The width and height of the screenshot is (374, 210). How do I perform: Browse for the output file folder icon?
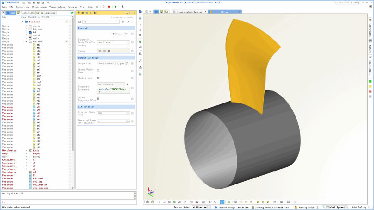(128, 63)
